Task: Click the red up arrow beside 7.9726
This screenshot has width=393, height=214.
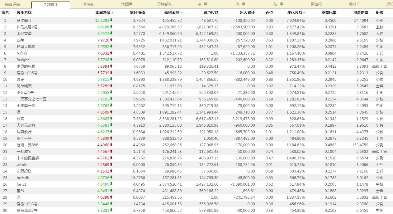Action: pyautogui.click(x=111, y=40)
